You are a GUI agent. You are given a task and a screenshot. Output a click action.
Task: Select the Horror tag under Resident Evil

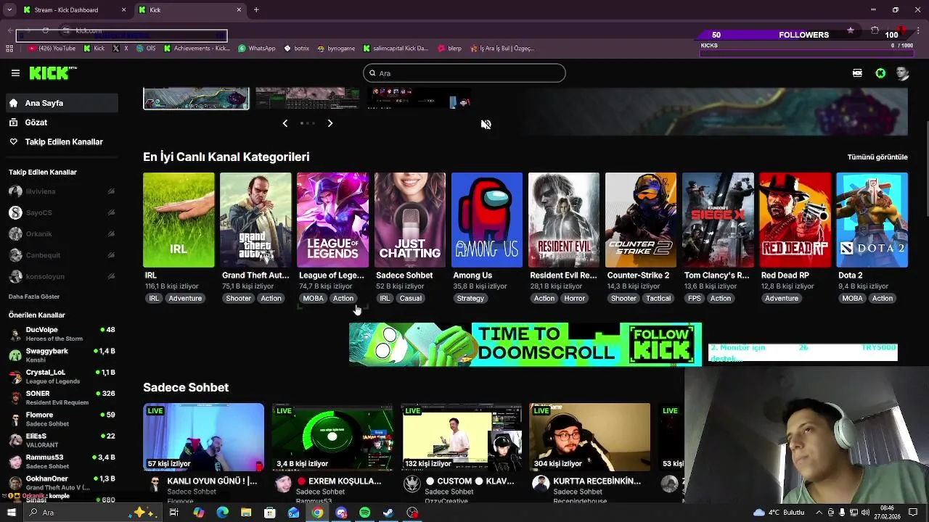point(574,298)
